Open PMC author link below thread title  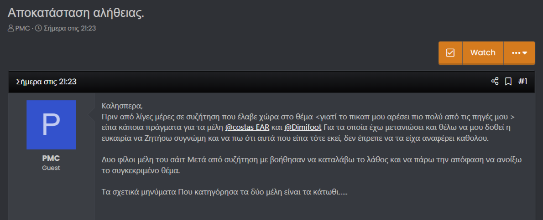click(x=22, y=28)
